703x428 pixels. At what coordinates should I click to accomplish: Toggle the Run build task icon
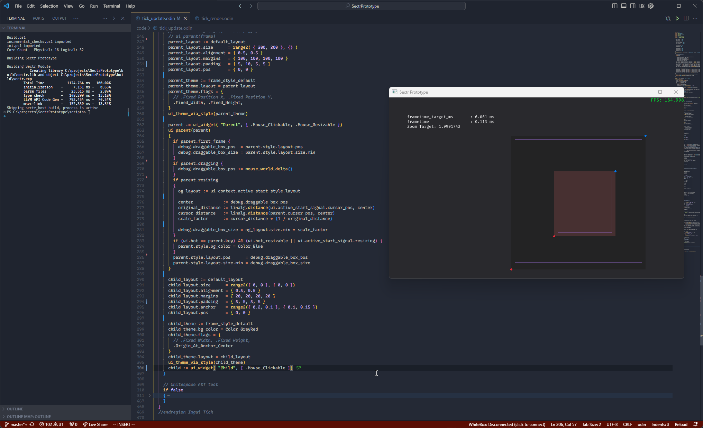pos(677,19)
